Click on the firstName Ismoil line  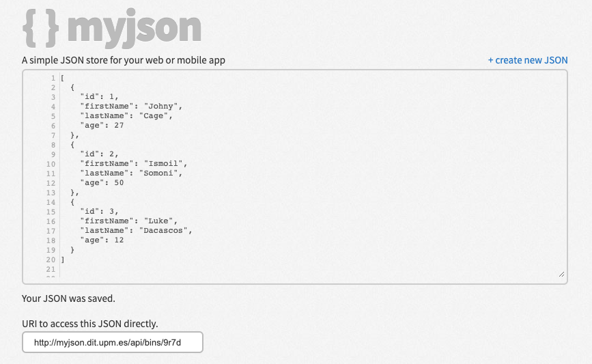(134, 163)
